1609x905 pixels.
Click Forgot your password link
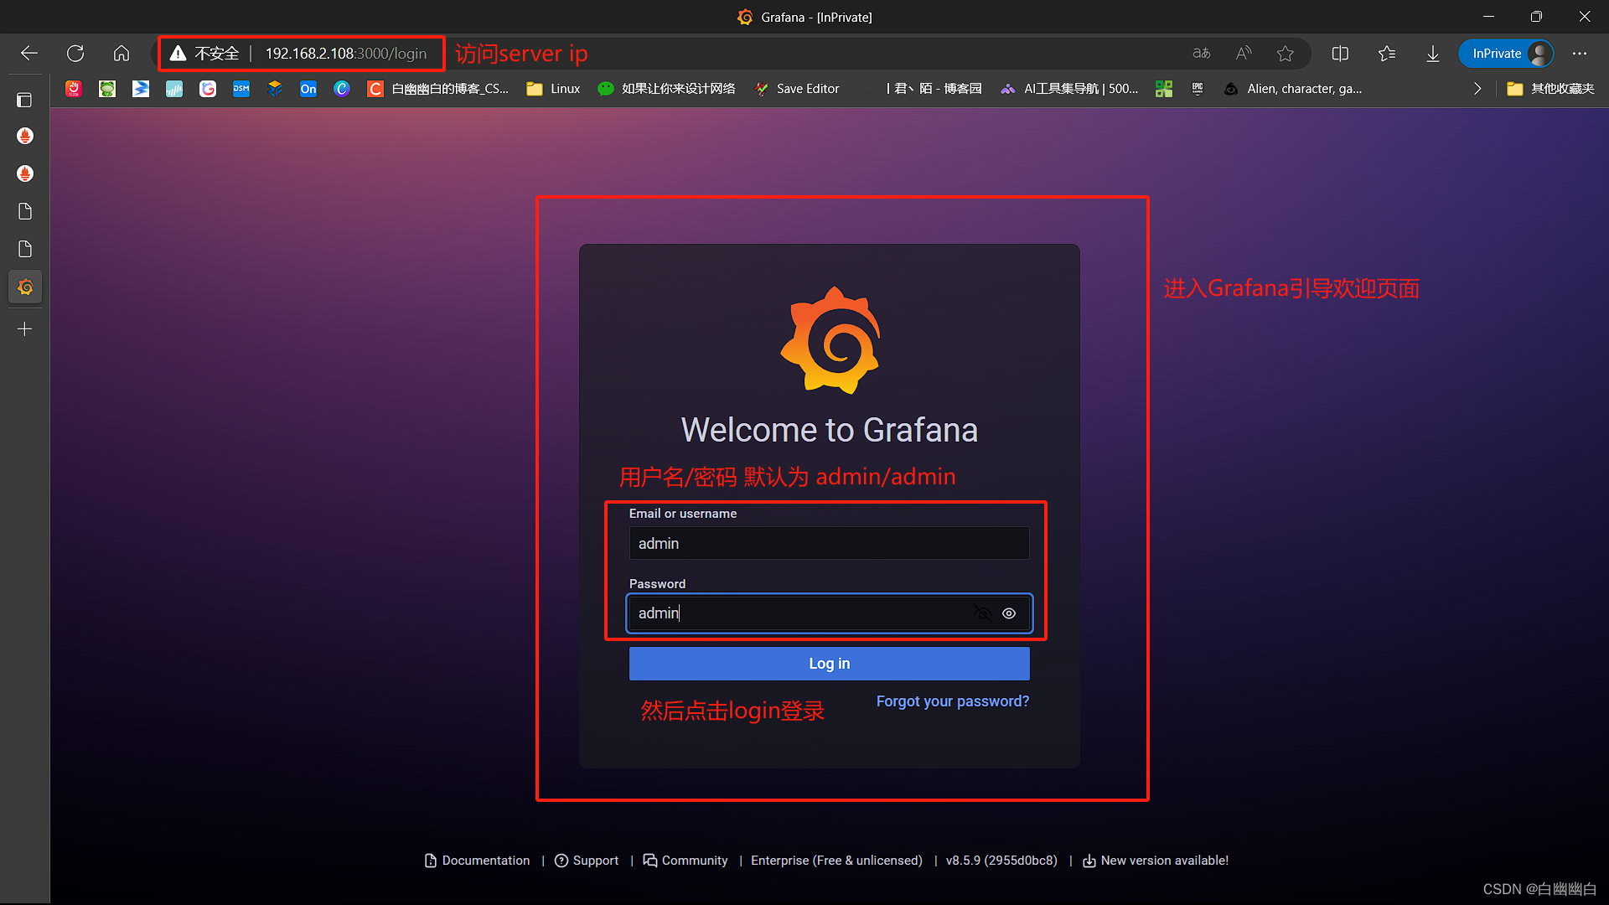point(952,701)
